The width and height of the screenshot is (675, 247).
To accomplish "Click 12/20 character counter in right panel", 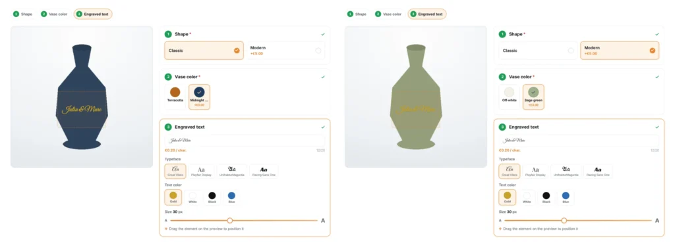I will coord(655,150).
